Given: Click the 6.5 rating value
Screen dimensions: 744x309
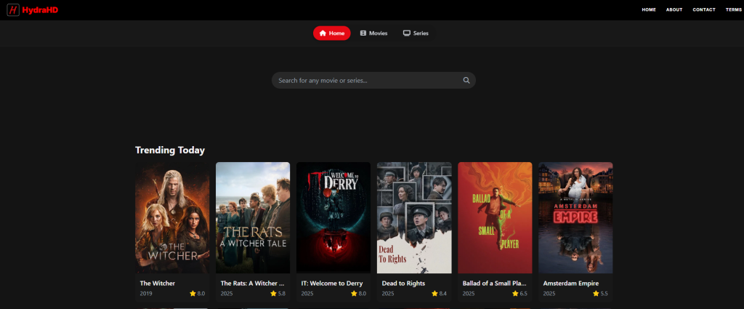Looking at the screenshot, I should click(x=524, y=294).
